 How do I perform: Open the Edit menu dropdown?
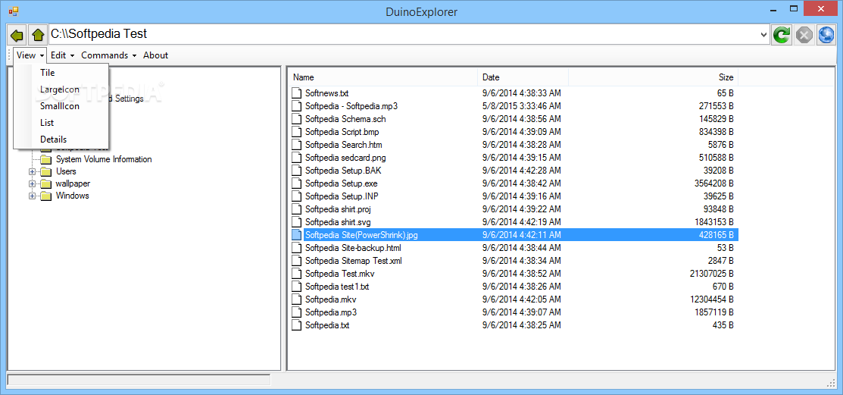point(63,55)
